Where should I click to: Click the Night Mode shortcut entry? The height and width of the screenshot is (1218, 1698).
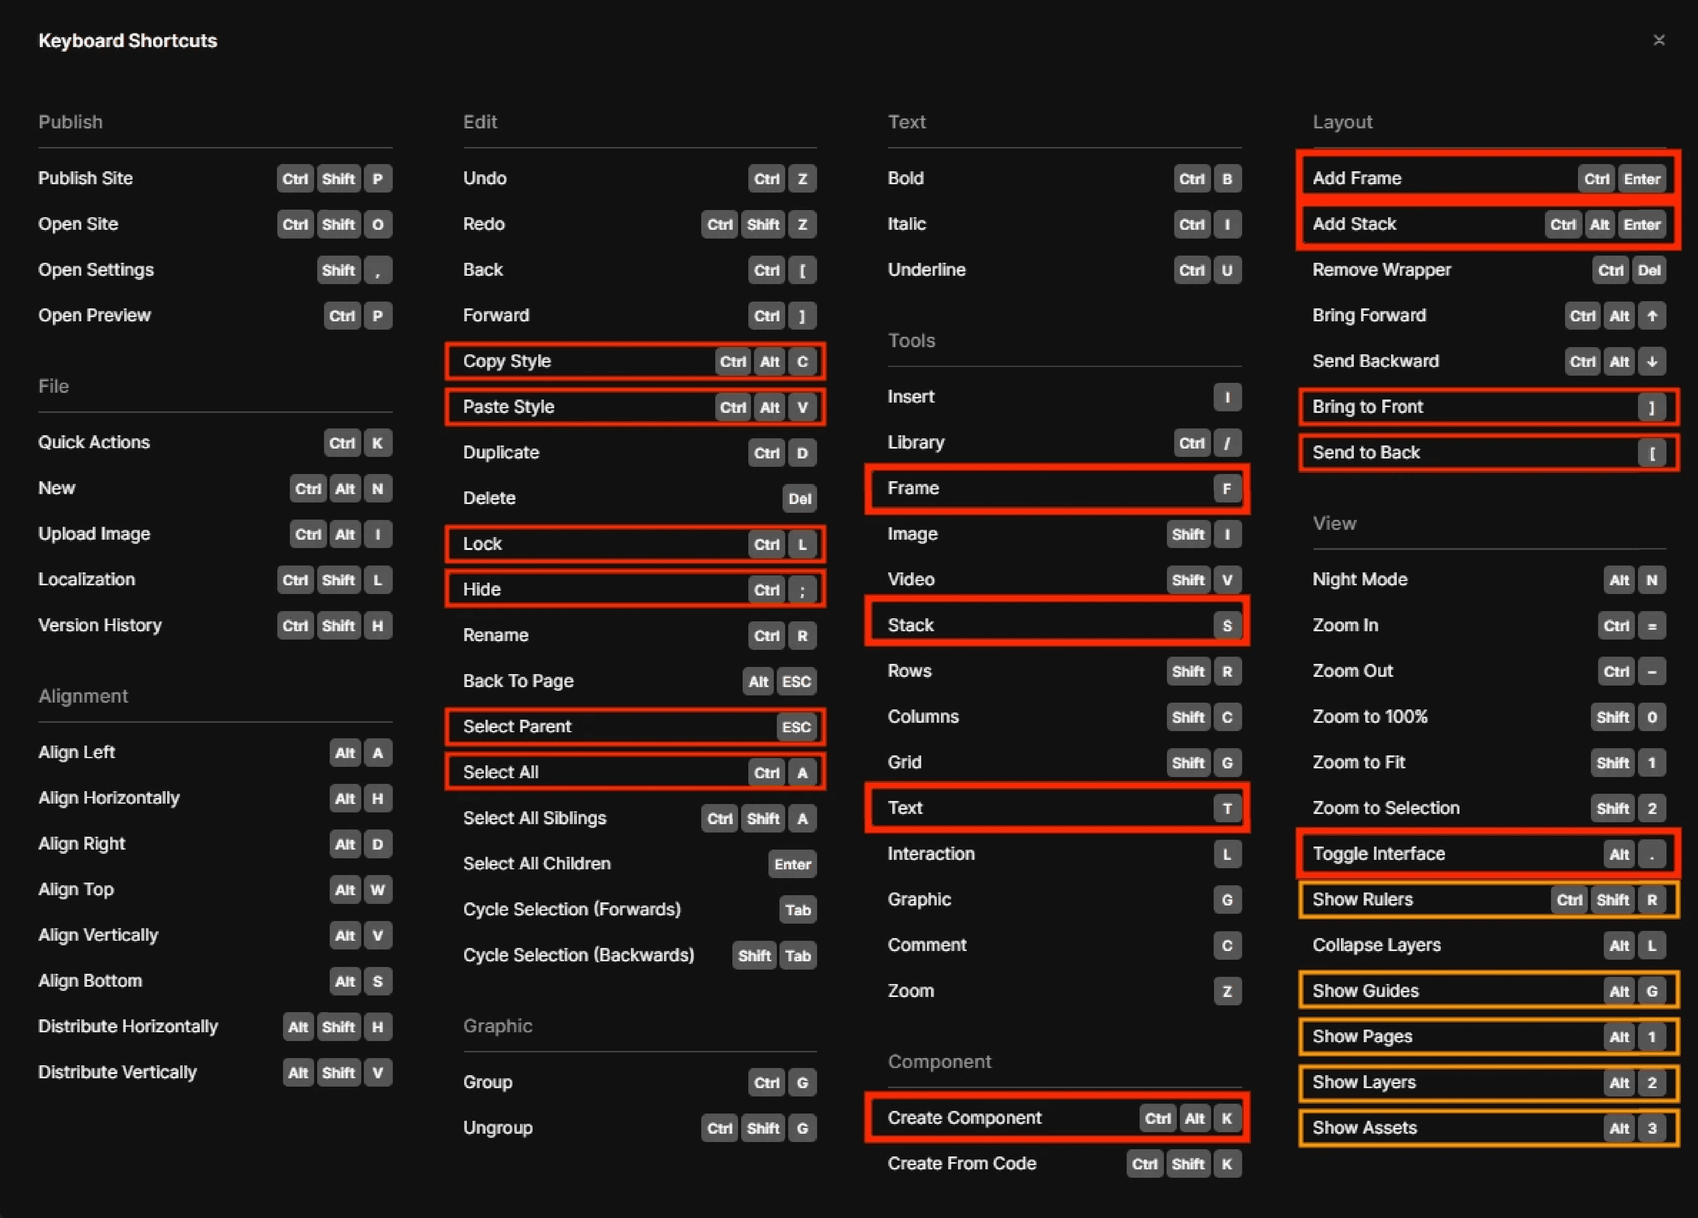[1360, 580]
